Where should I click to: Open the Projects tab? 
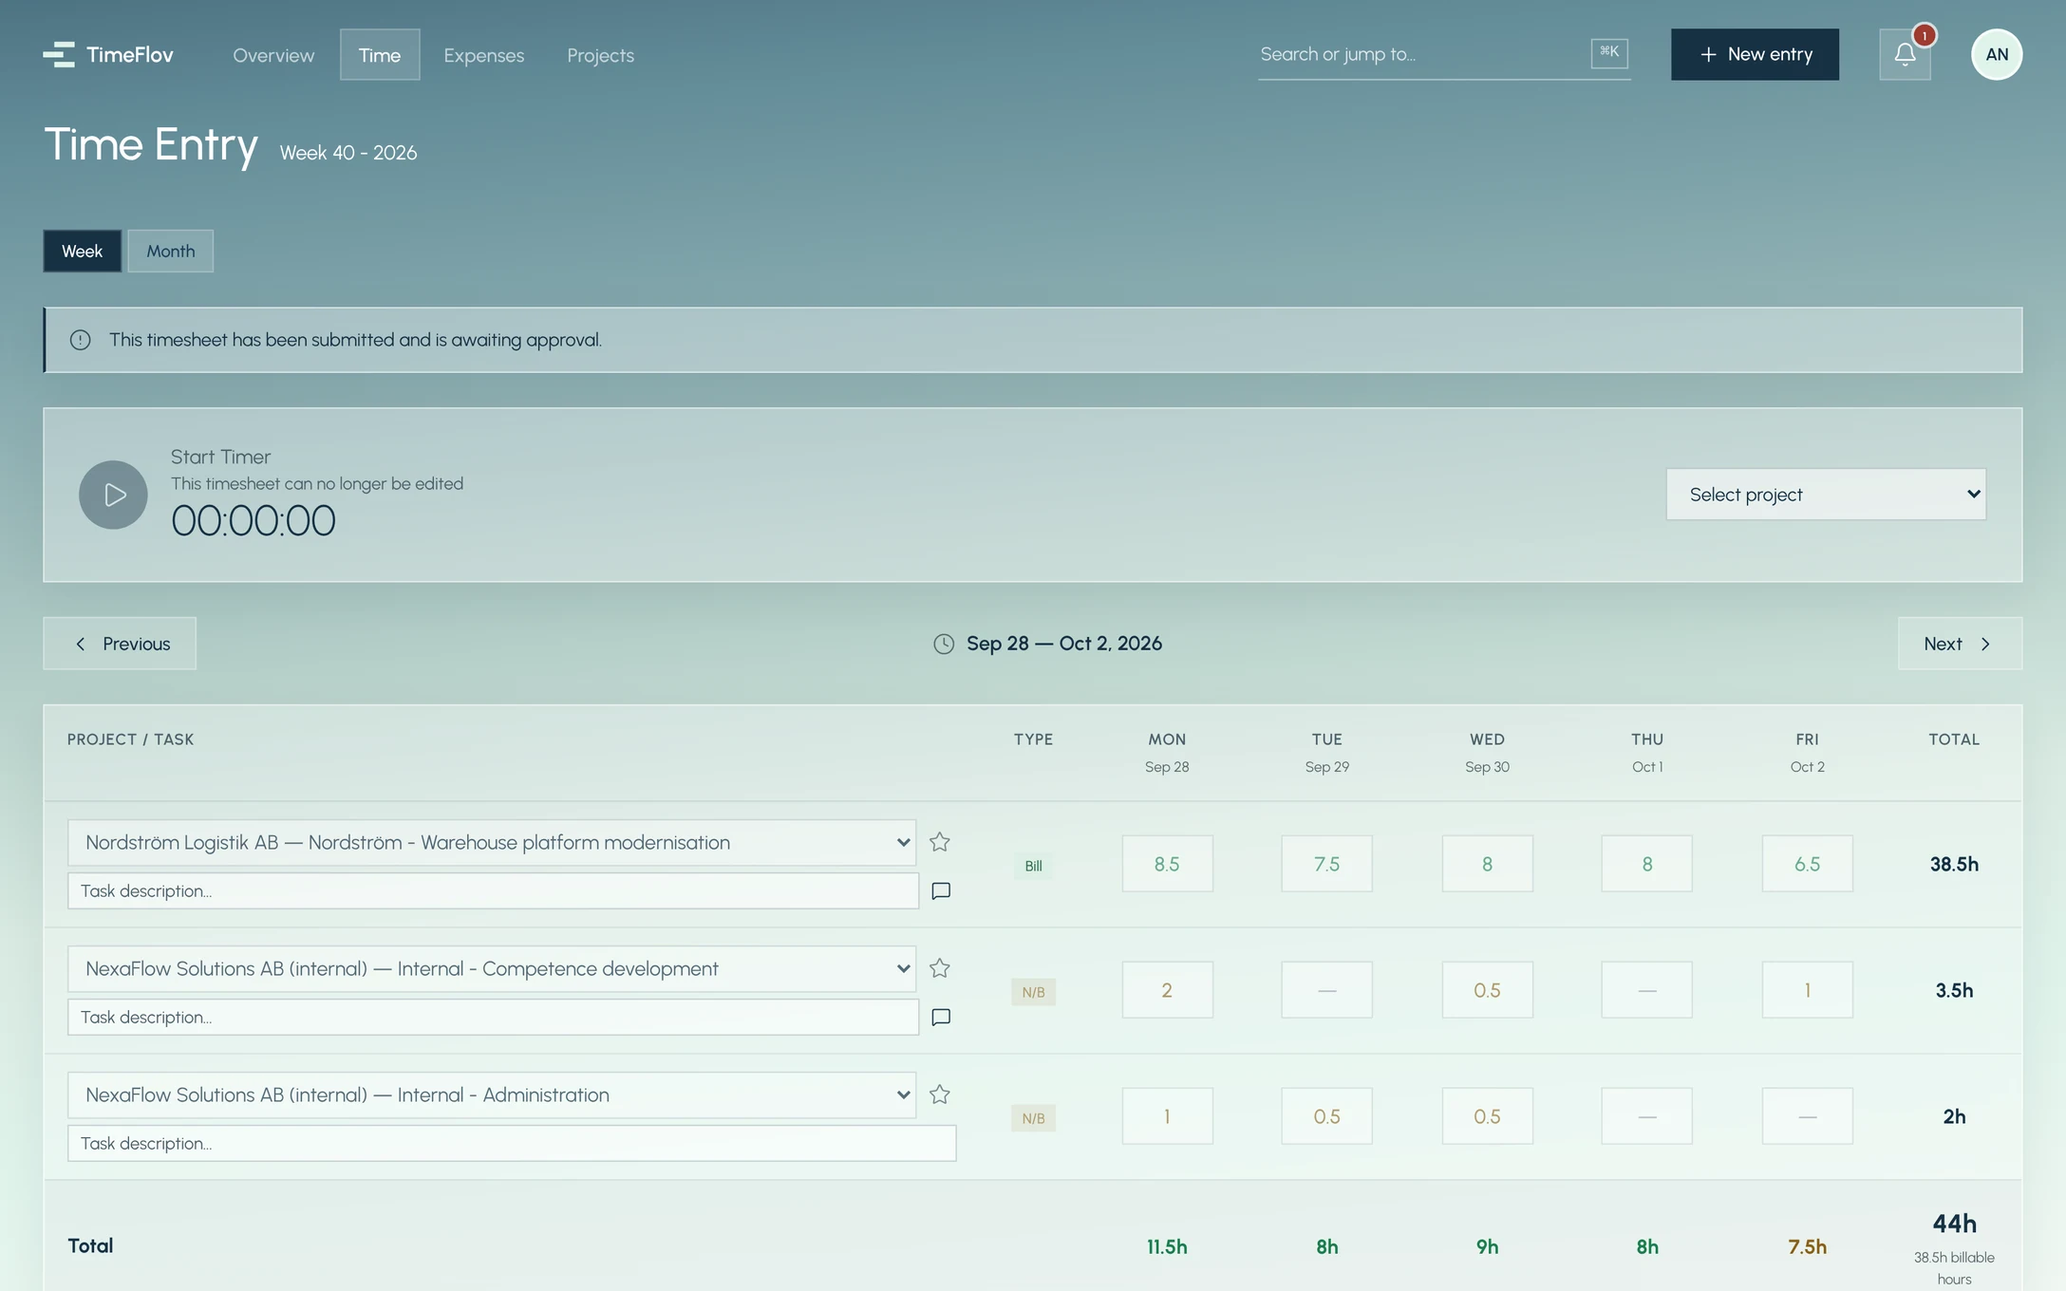click(601, 55)
